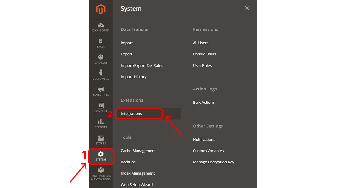Choose Import under Data Transfer
Screen dimensions: 346x188
pos(127,43)
